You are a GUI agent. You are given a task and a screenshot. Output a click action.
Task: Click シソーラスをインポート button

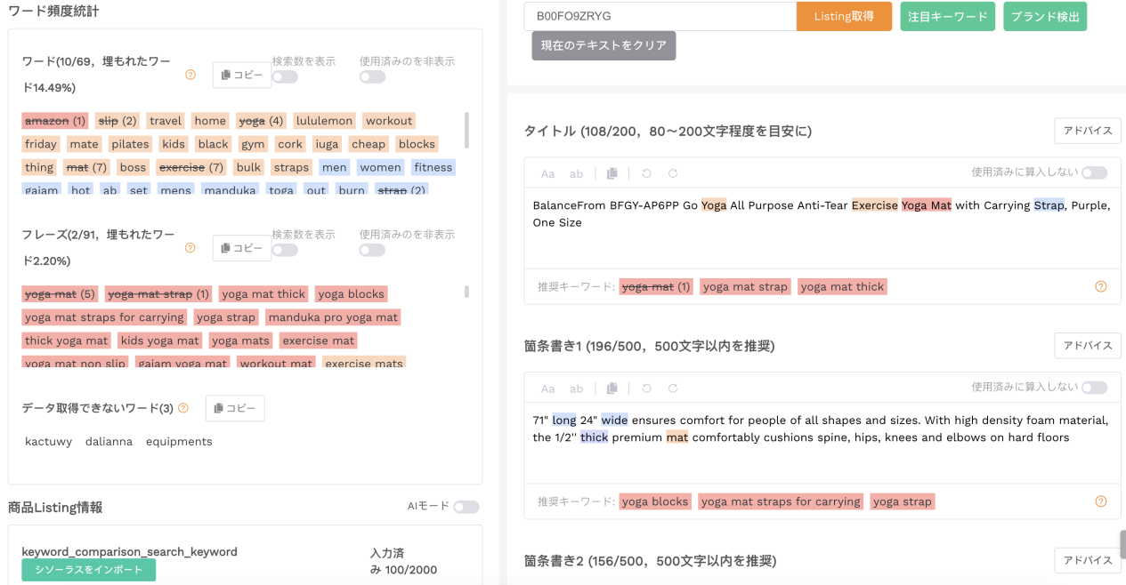(x=88, y=570)
